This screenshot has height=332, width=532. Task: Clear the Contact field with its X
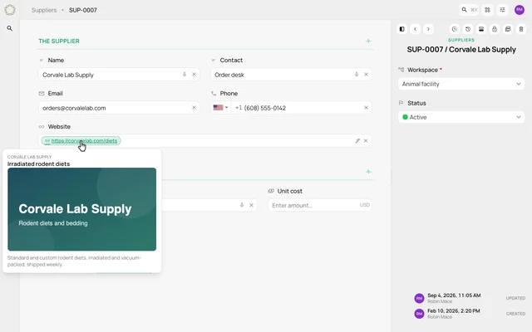[366, 74]
